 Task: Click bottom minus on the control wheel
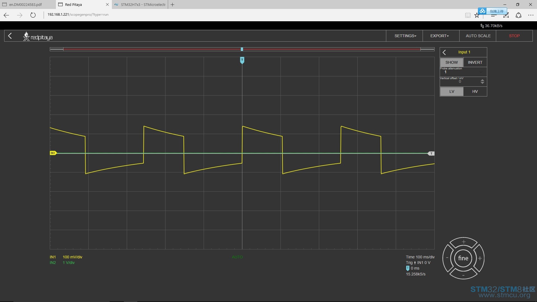pos(463,275)
